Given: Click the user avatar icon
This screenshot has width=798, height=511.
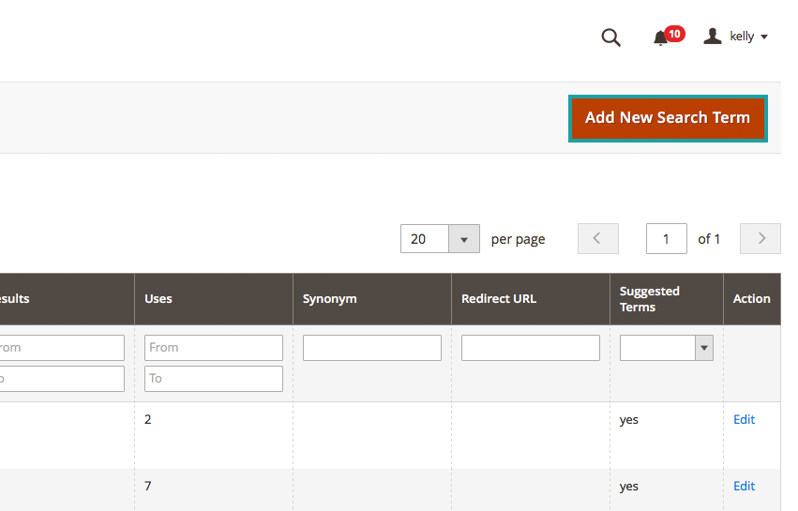Looking at the screenshot, I should [713, 37].
